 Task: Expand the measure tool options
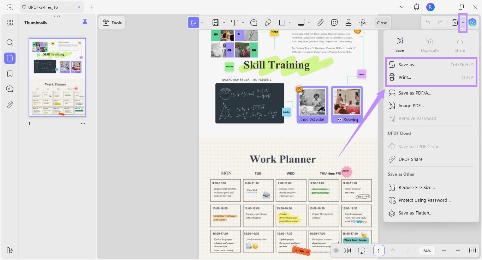(309, 23)
